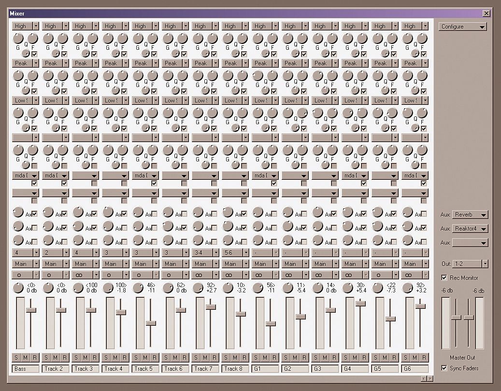The height and width of the screenshot is (391, 501).
Task: Click the pan knob on the G4 channel
Action: 348,288
